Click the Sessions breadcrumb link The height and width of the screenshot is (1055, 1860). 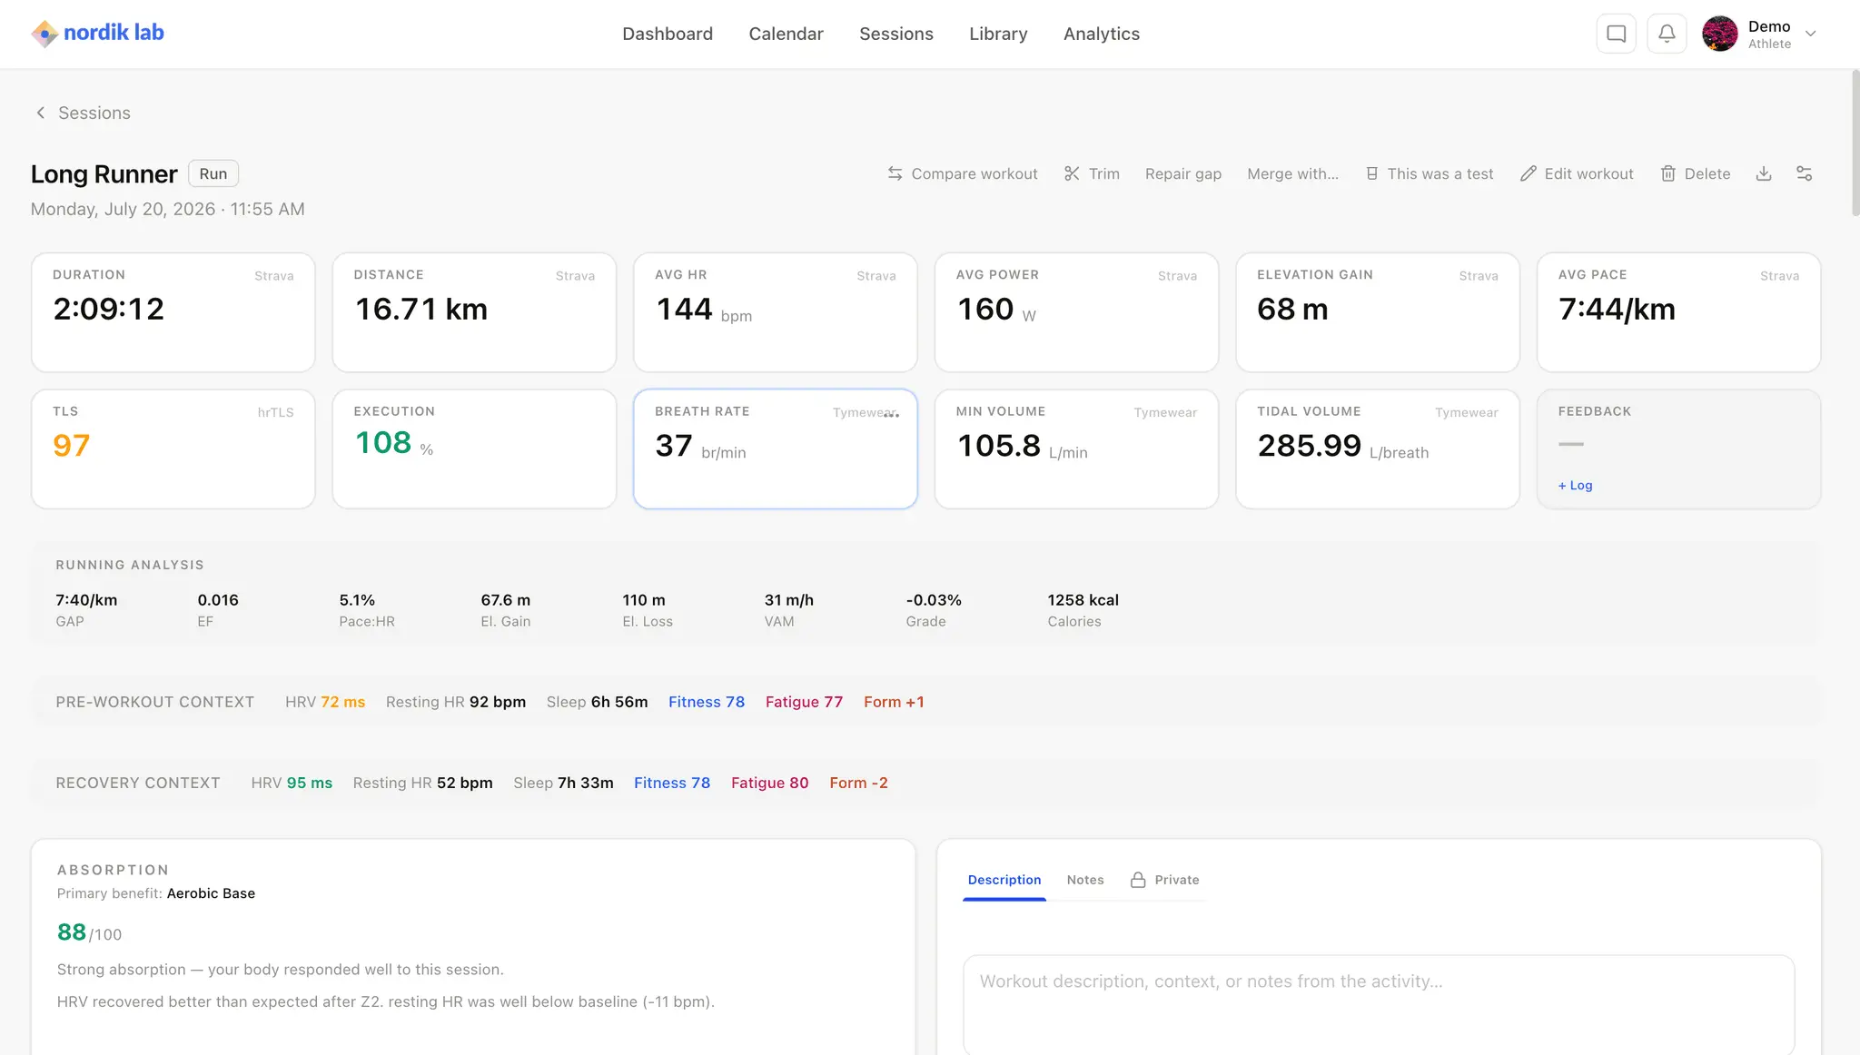coord(94,113)
